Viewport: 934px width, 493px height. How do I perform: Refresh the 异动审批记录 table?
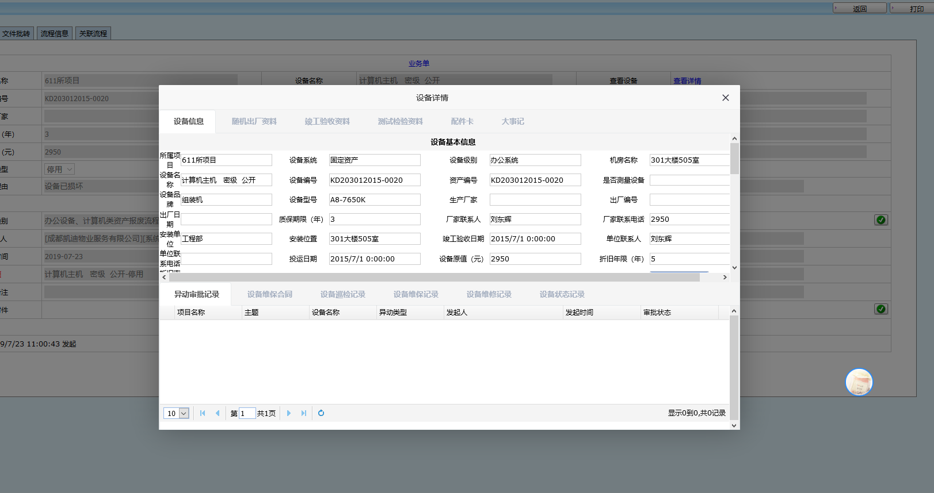pos(321,413)
